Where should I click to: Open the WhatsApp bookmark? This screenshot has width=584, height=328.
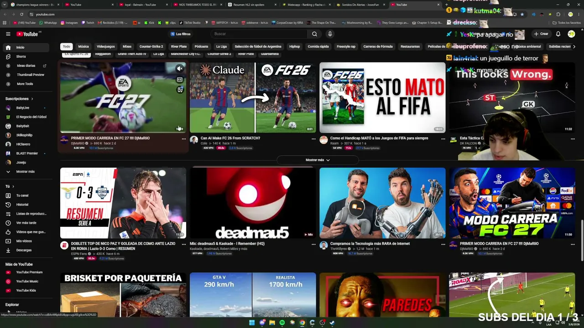47,23
